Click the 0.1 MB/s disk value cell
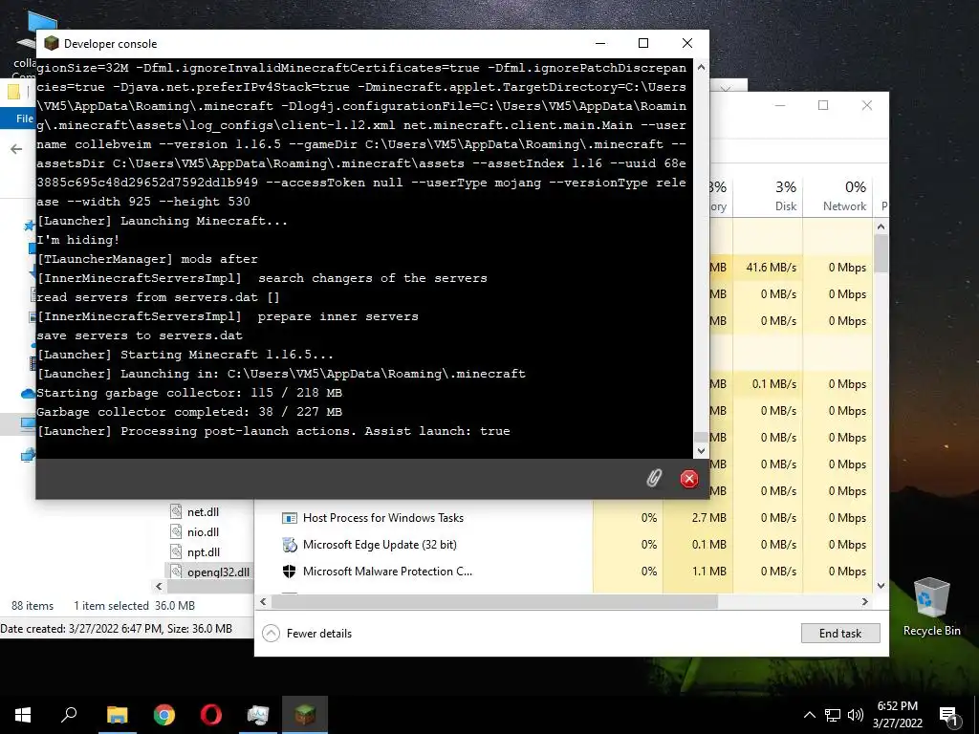Viewport: 979px width, 734px height. tap(768, 384)
